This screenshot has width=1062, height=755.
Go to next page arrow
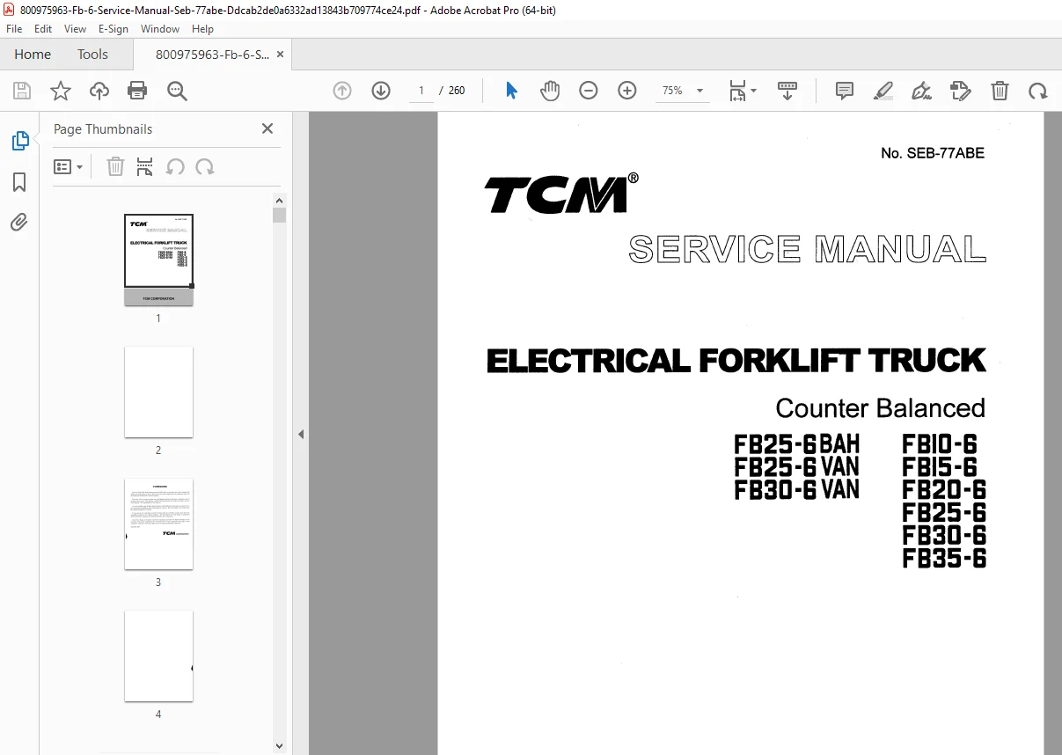coord(381,91)
